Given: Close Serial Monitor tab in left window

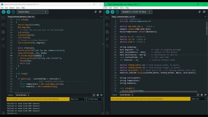Looking at the screenshot, I should click(28, 95).
